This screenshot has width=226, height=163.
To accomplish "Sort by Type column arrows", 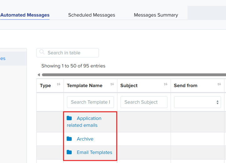I will point(59,84).
